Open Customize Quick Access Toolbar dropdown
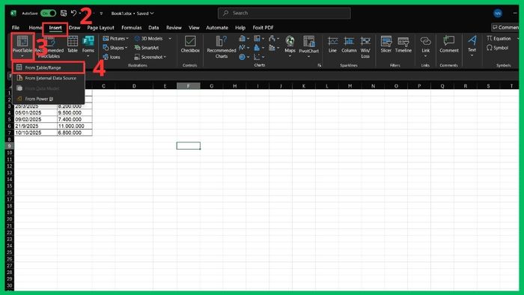Screen dimensions: 524x295 click(101, 13)
